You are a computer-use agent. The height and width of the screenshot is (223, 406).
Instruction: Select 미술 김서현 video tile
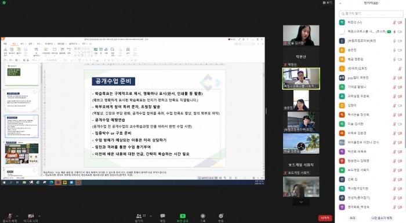(301, 35)
